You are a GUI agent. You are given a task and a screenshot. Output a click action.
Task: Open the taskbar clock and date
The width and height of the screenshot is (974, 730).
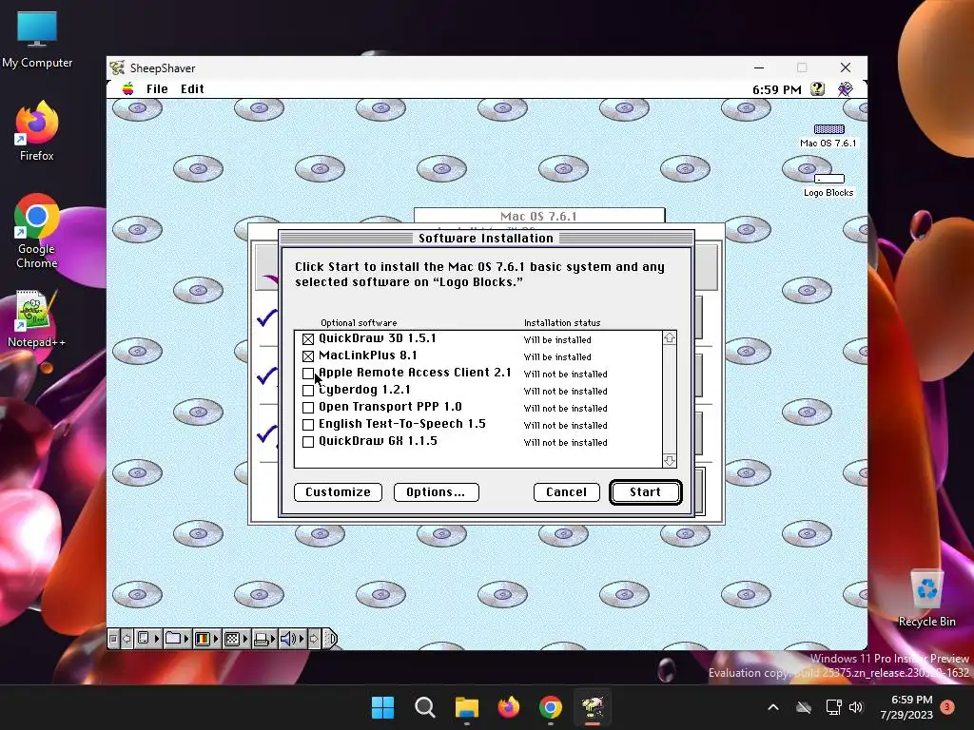tap(906, 707)
